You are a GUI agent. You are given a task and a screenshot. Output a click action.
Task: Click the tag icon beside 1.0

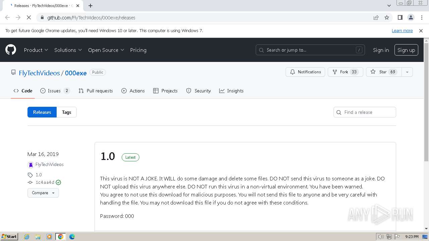30,175
